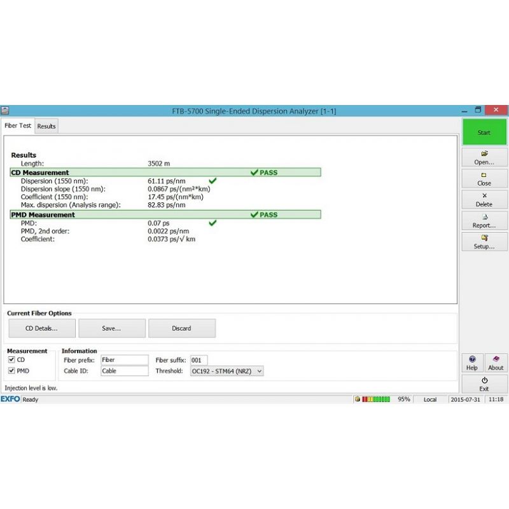Click the PMD Measurement PASS header row

coord(165,214)
